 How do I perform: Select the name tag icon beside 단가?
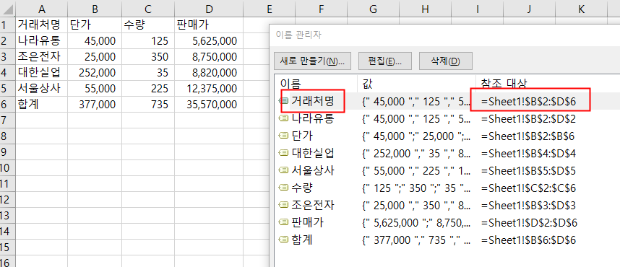coord(283,136)
